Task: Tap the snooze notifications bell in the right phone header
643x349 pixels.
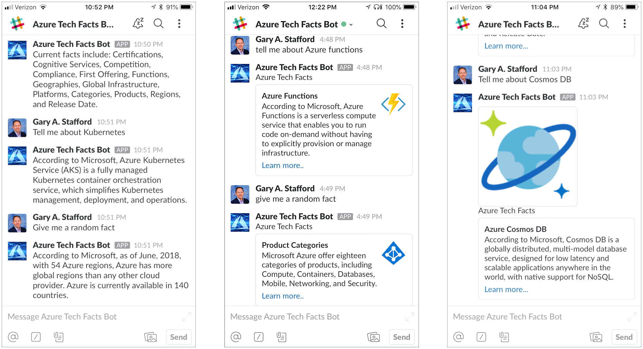Action: point(584,23)
